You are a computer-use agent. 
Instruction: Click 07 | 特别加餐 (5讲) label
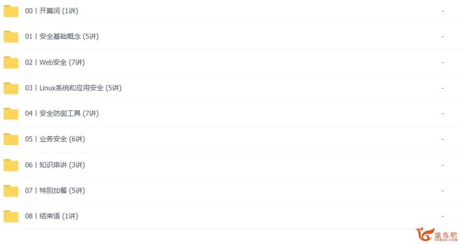click(x=55, y=190)
